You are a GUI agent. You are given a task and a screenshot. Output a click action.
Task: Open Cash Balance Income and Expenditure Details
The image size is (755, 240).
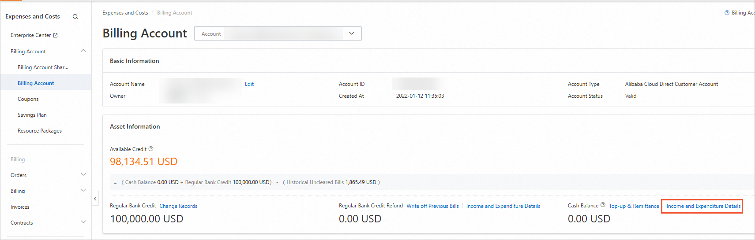703,206
